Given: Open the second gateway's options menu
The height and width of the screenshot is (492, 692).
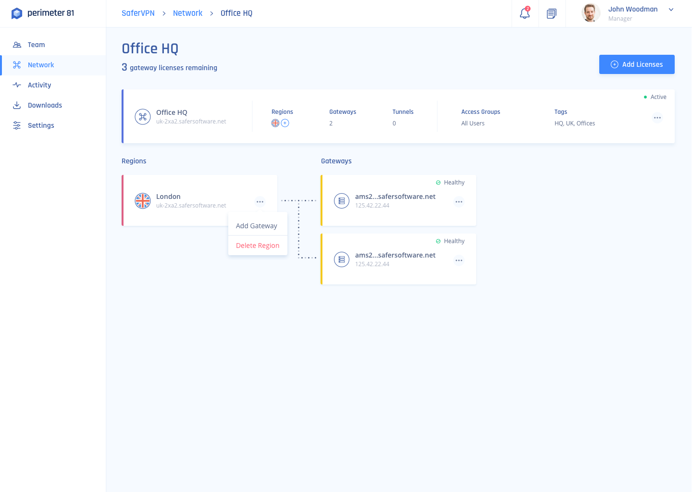Looking at the screenshot, I should pos(459,260).
